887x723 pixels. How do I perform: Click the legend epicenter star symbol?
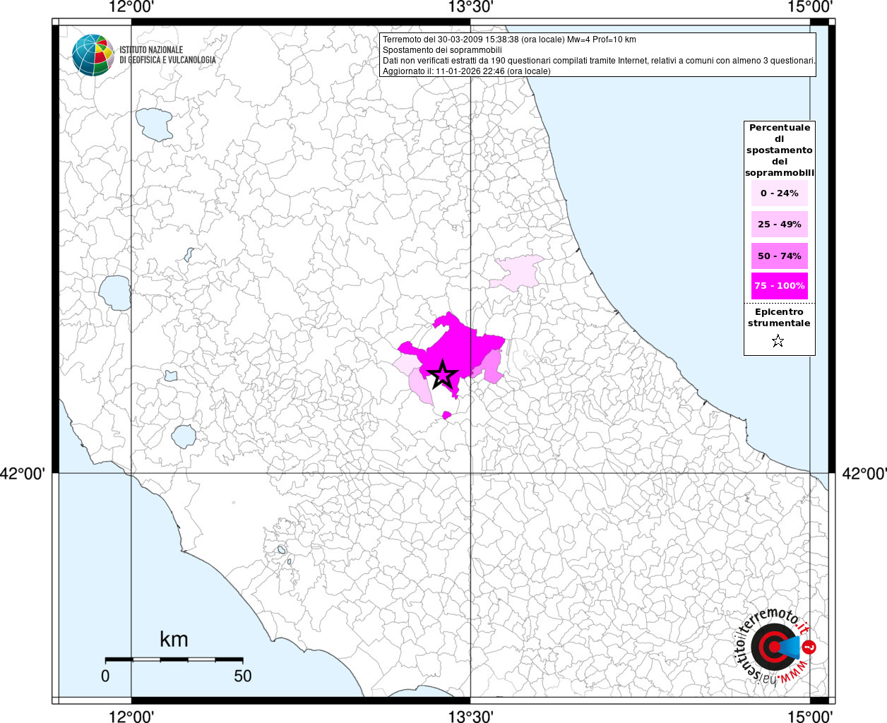pos(778,341)
